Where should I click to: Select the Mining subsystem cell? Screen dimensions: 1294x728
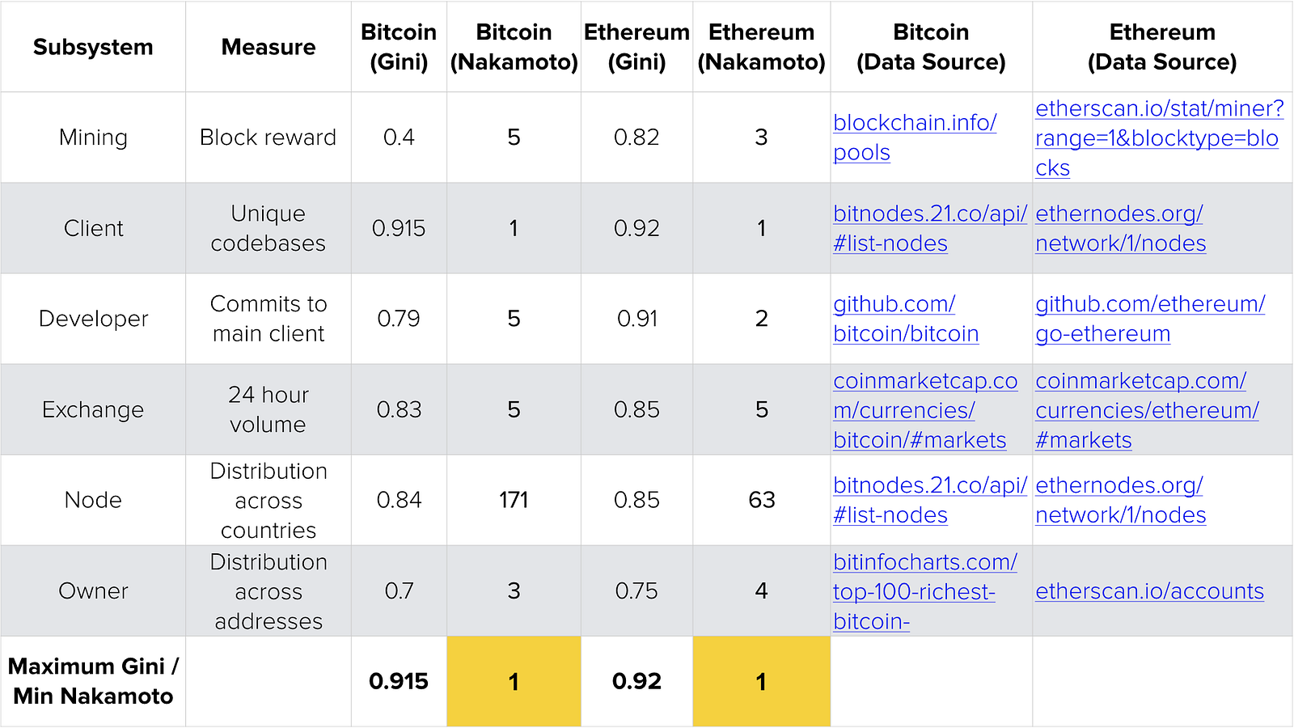(x=93, y=138)
